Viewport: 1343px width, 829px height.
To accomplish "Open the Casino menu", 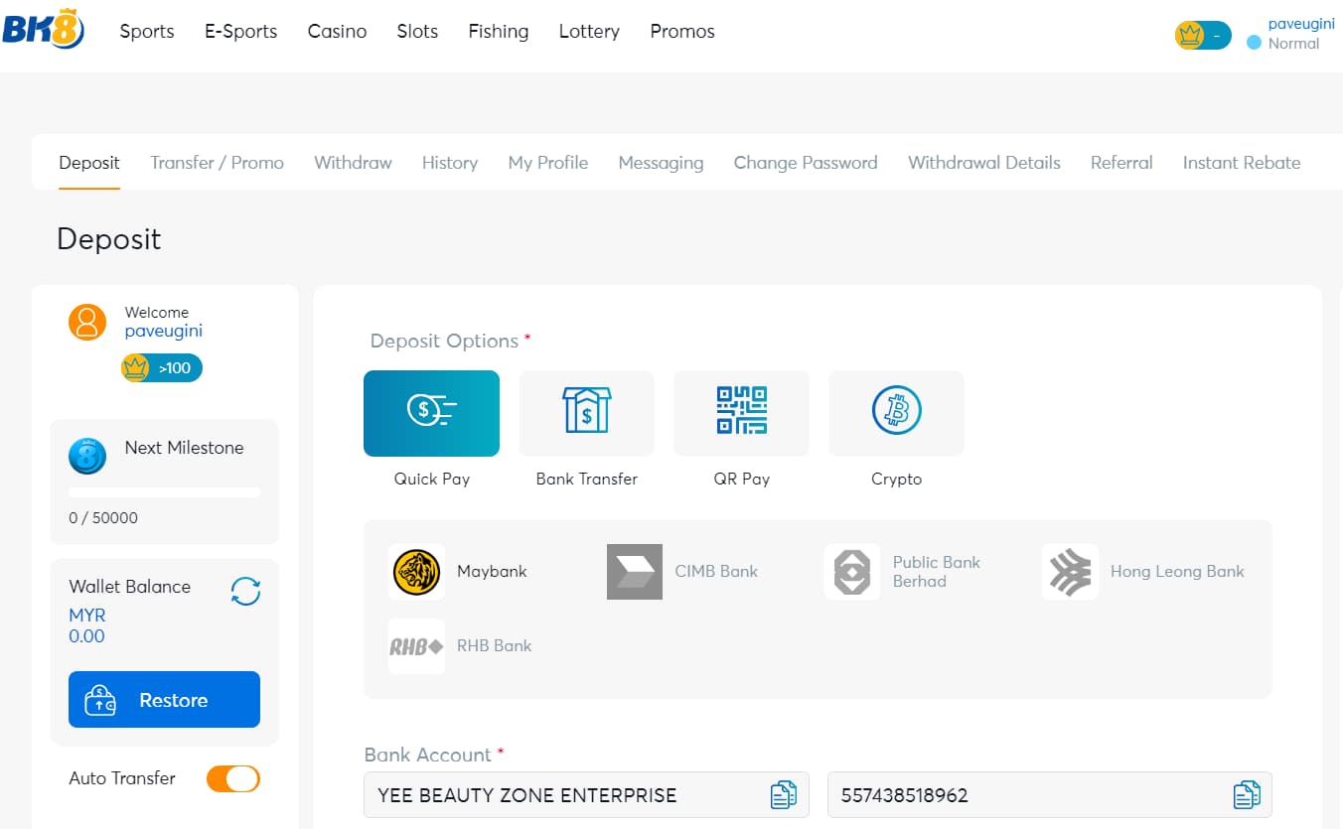I will click(x=337, y=32).
